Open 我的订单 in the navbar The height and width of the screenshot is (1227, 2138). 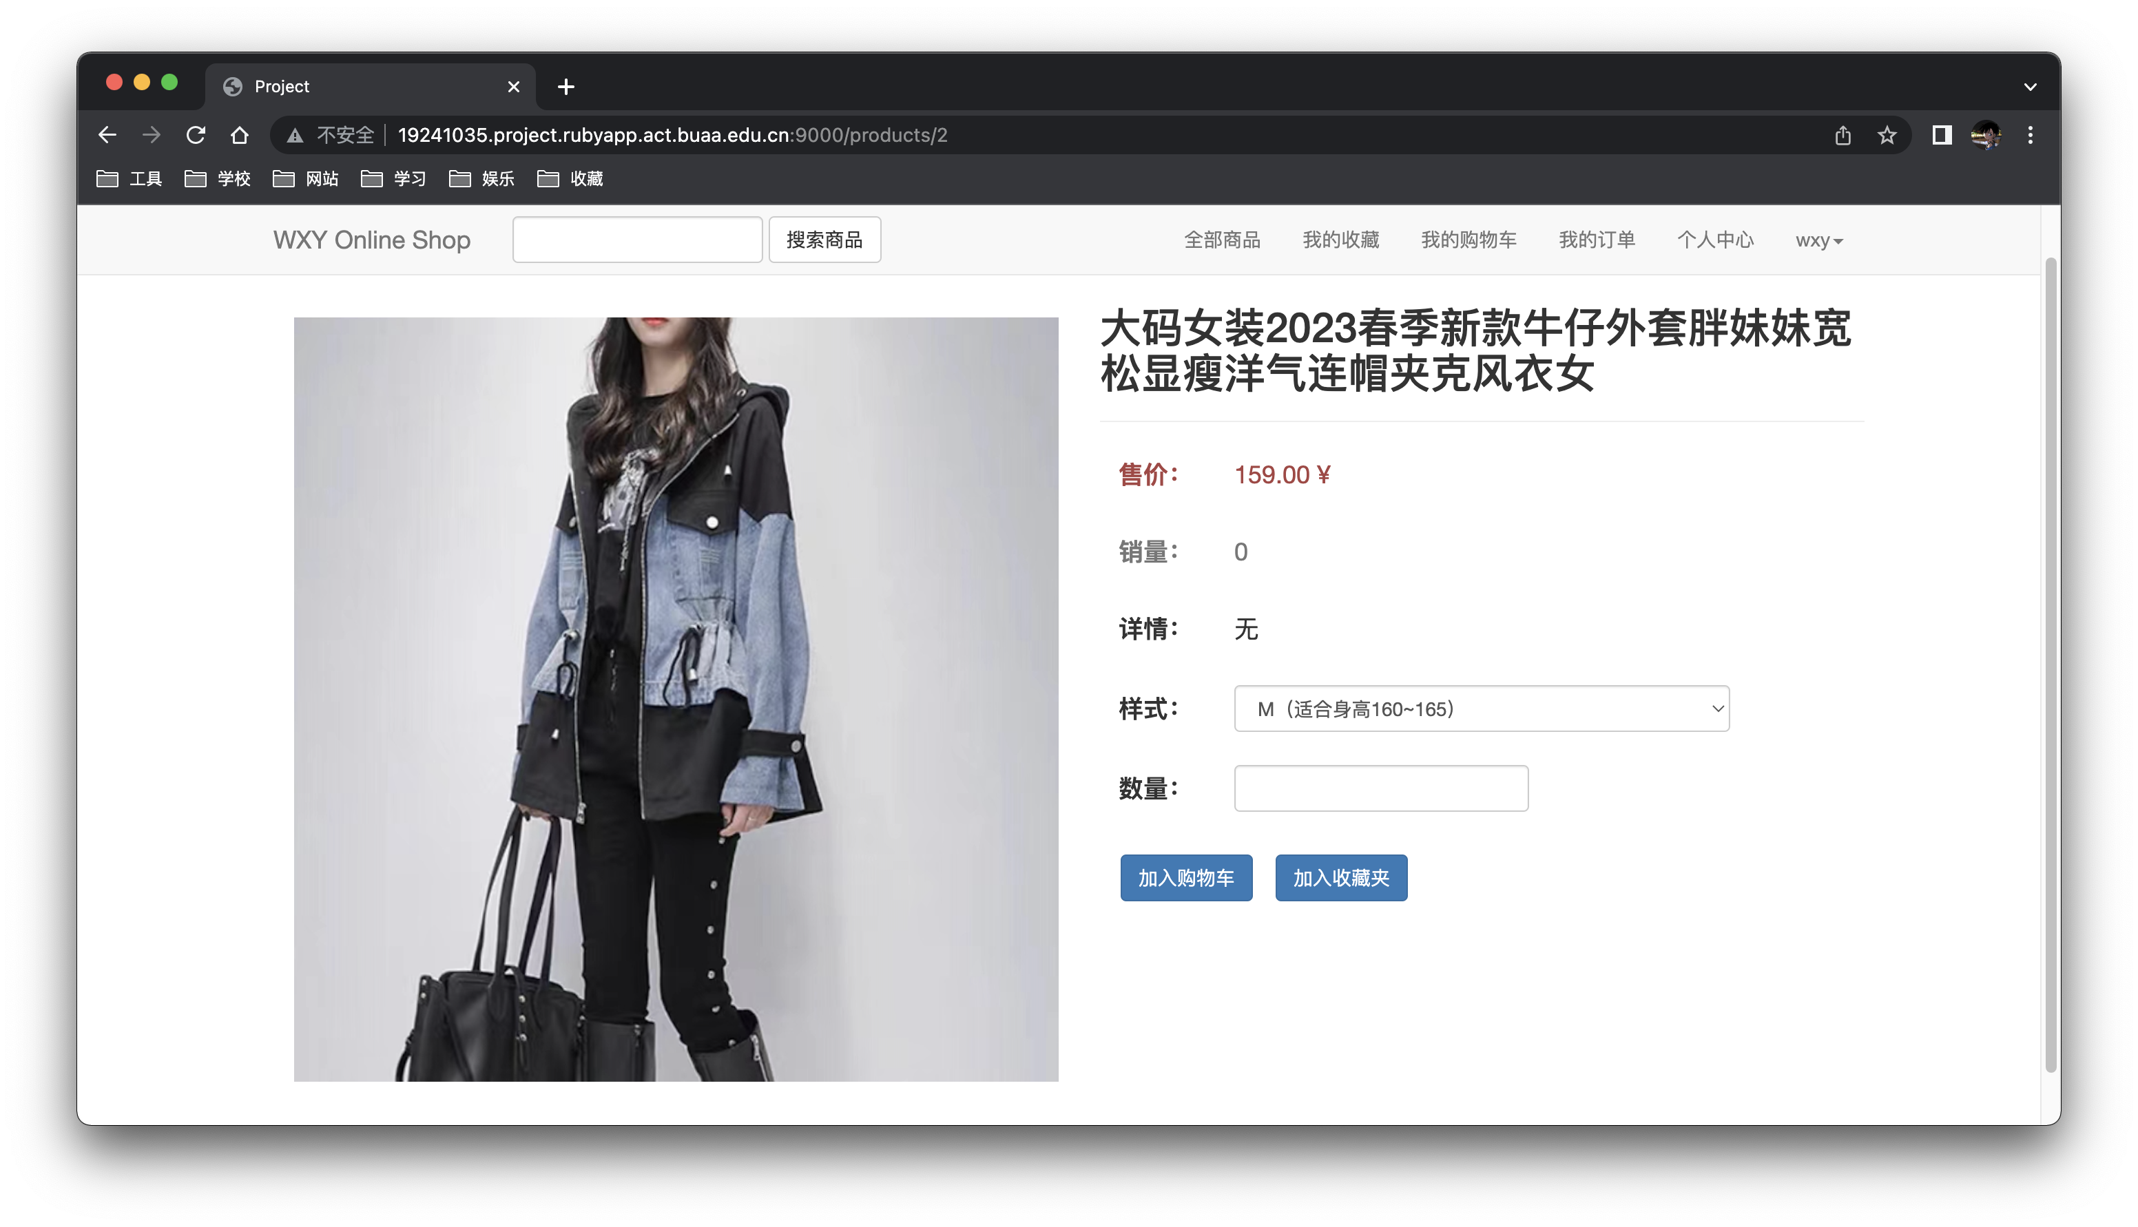coord(1596,240)
